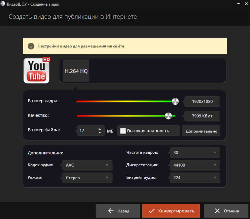Click the МБ unit label
This screenshot has width=250, height=219.
point(110,131)
